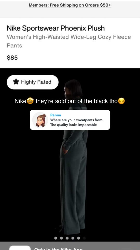Screen dimensions: 140x250
Task: Click the white button on bottom banner
Action: 20,248
